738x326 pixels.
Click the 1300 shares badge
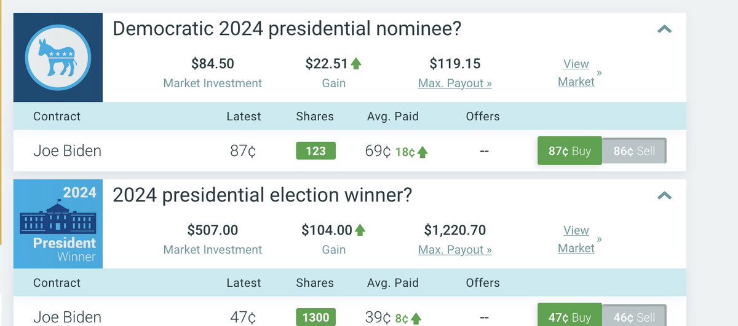315,317
